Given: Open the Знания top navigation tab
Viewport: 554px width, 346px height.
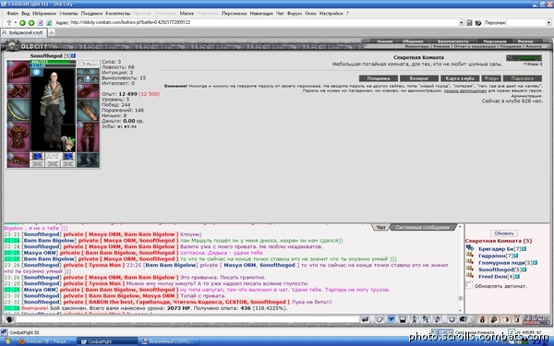Looking at the screenshot, I should (384, 42).
